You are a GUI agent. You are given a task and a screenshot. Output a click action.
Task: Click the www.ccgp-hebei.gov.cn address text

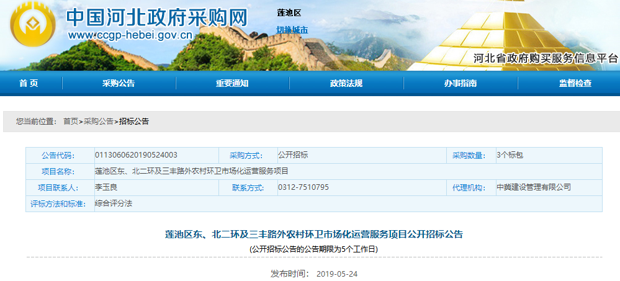coord(130,35)
